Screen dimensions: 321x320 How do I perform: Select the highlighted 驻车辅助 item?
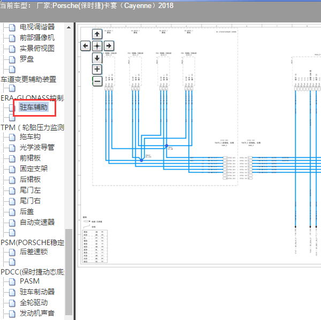point(34,107)
